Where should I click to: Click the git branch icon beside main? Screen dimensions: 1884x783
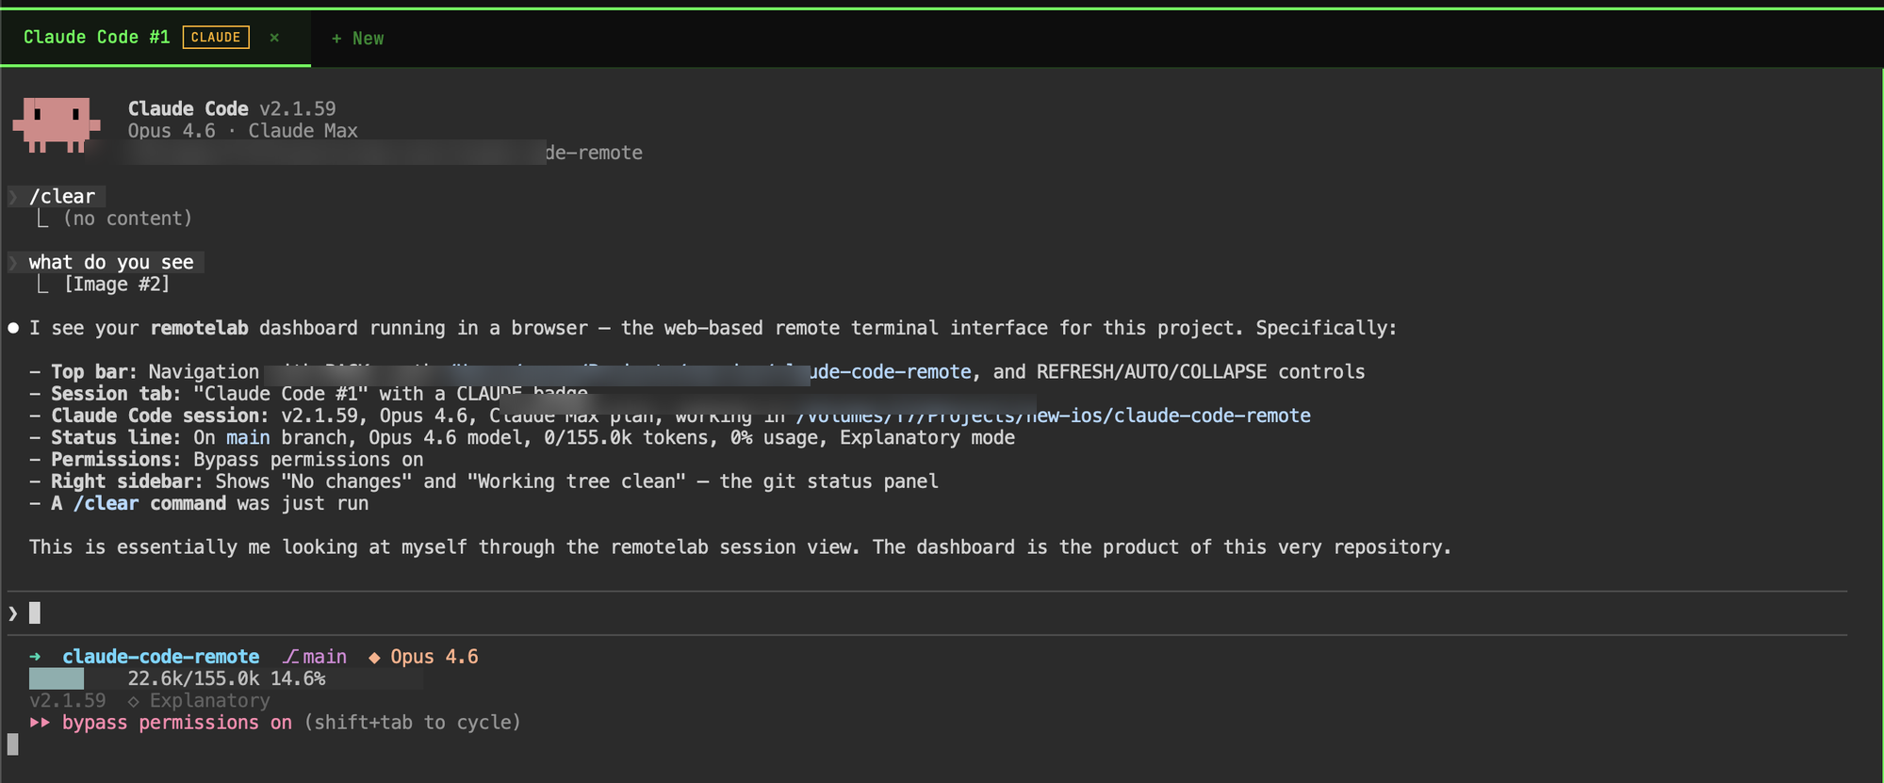(x=290, y=657)
